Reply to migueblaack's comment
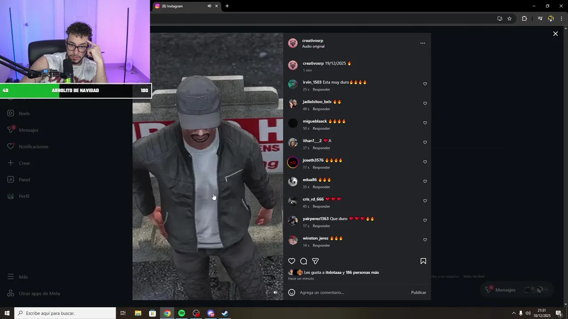 (x=321, y=128)
